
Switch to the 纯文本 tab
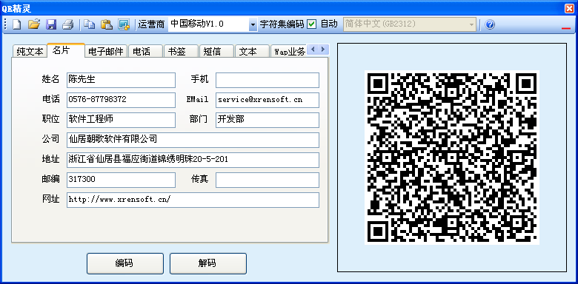coord(30,52)
